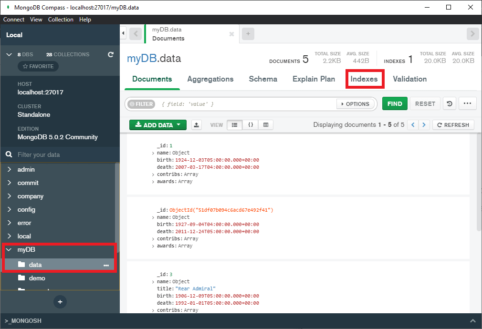Select the list view icon
Image resolution: width=482 pixels, height=329 pixels.
pyautogui.click(x=235, y=124)
